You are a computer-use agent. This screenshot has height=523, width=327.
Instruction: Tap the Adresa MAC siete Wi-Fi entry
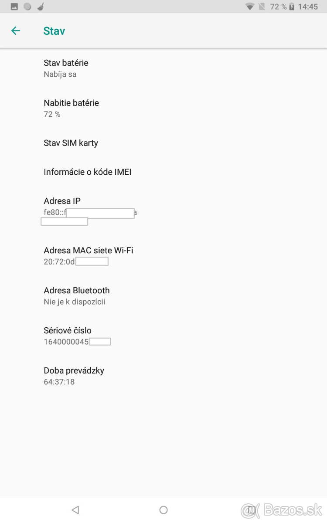tap(89, 255)
